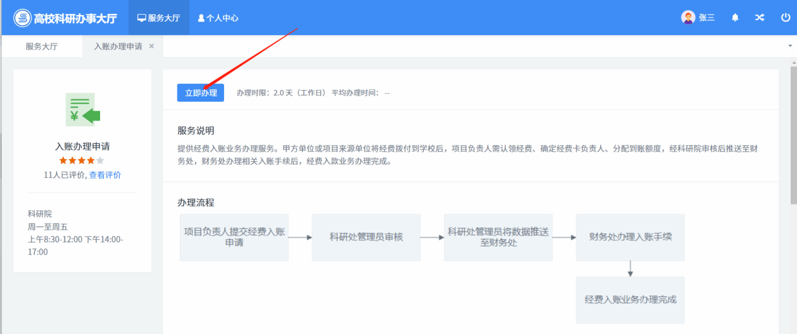Expand the tab list dropdown arrow

(x=789, y=47)
